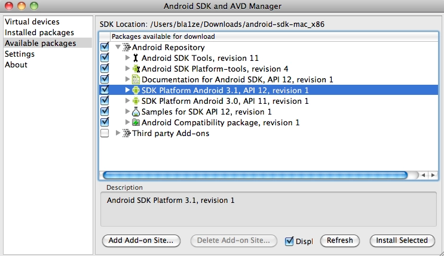Screen dimensions: 444x256
Task: Uncheck SDK Platform Android 3.0 checkbox
Action: [105, 100]
